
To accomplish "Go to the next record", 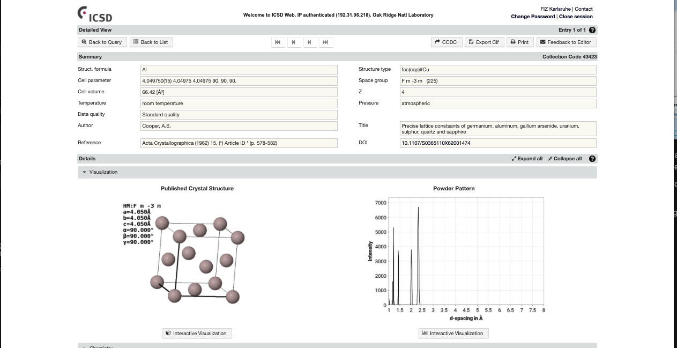I will click(309, 42).
